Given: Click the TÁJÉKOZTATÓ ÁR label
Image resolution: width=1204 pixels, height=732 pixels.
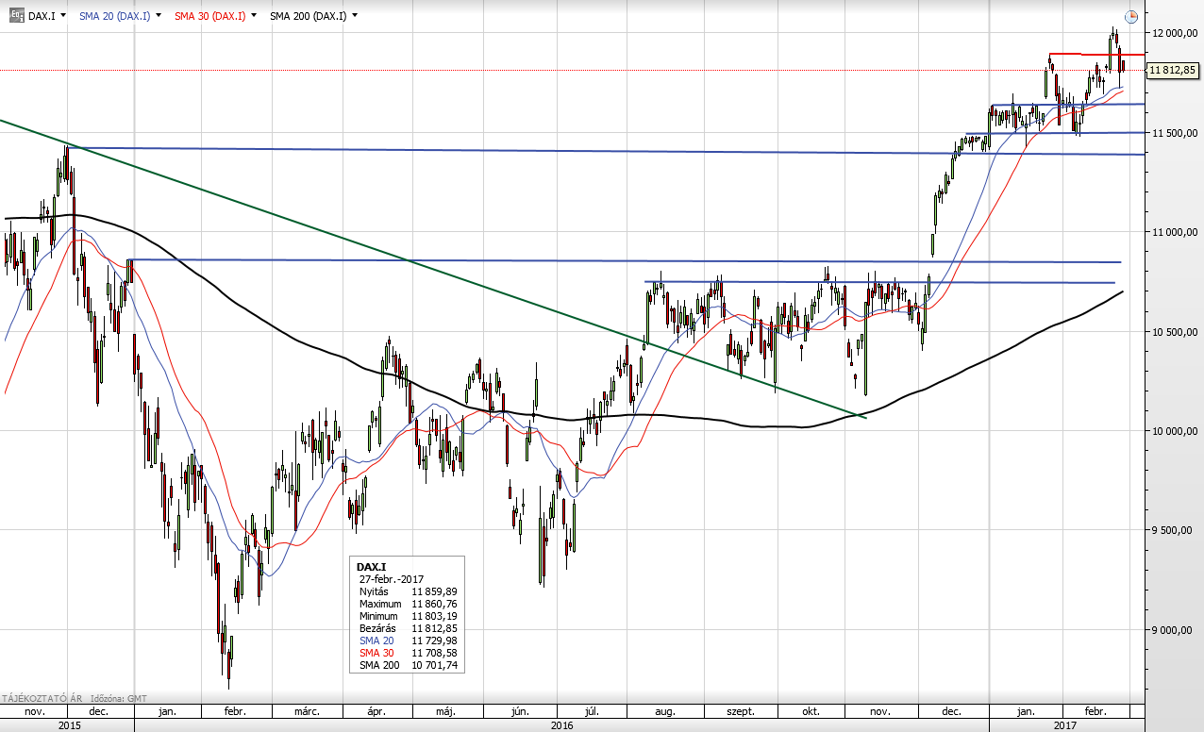Looking at the screenshot, I should 43,699.
